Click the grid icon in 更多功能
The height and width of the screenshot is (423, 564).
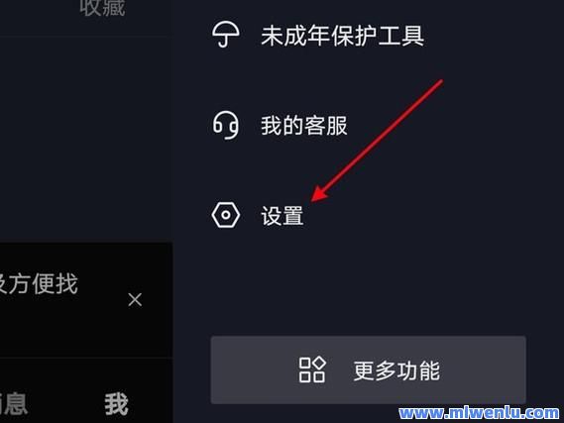pos(312,370)
